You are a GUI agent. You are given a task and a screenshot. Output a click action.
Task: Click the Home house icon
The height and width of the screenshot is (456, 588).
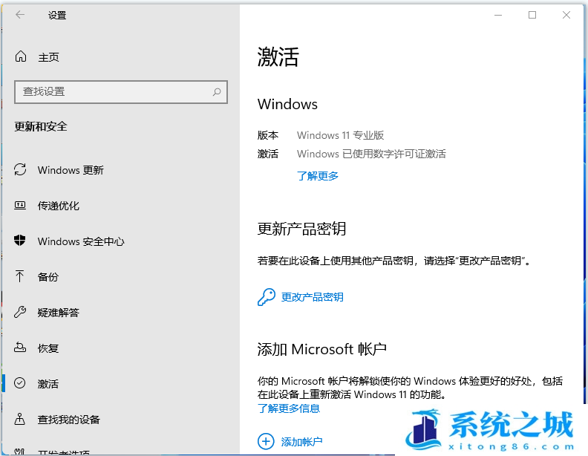(x=21, y=56)
